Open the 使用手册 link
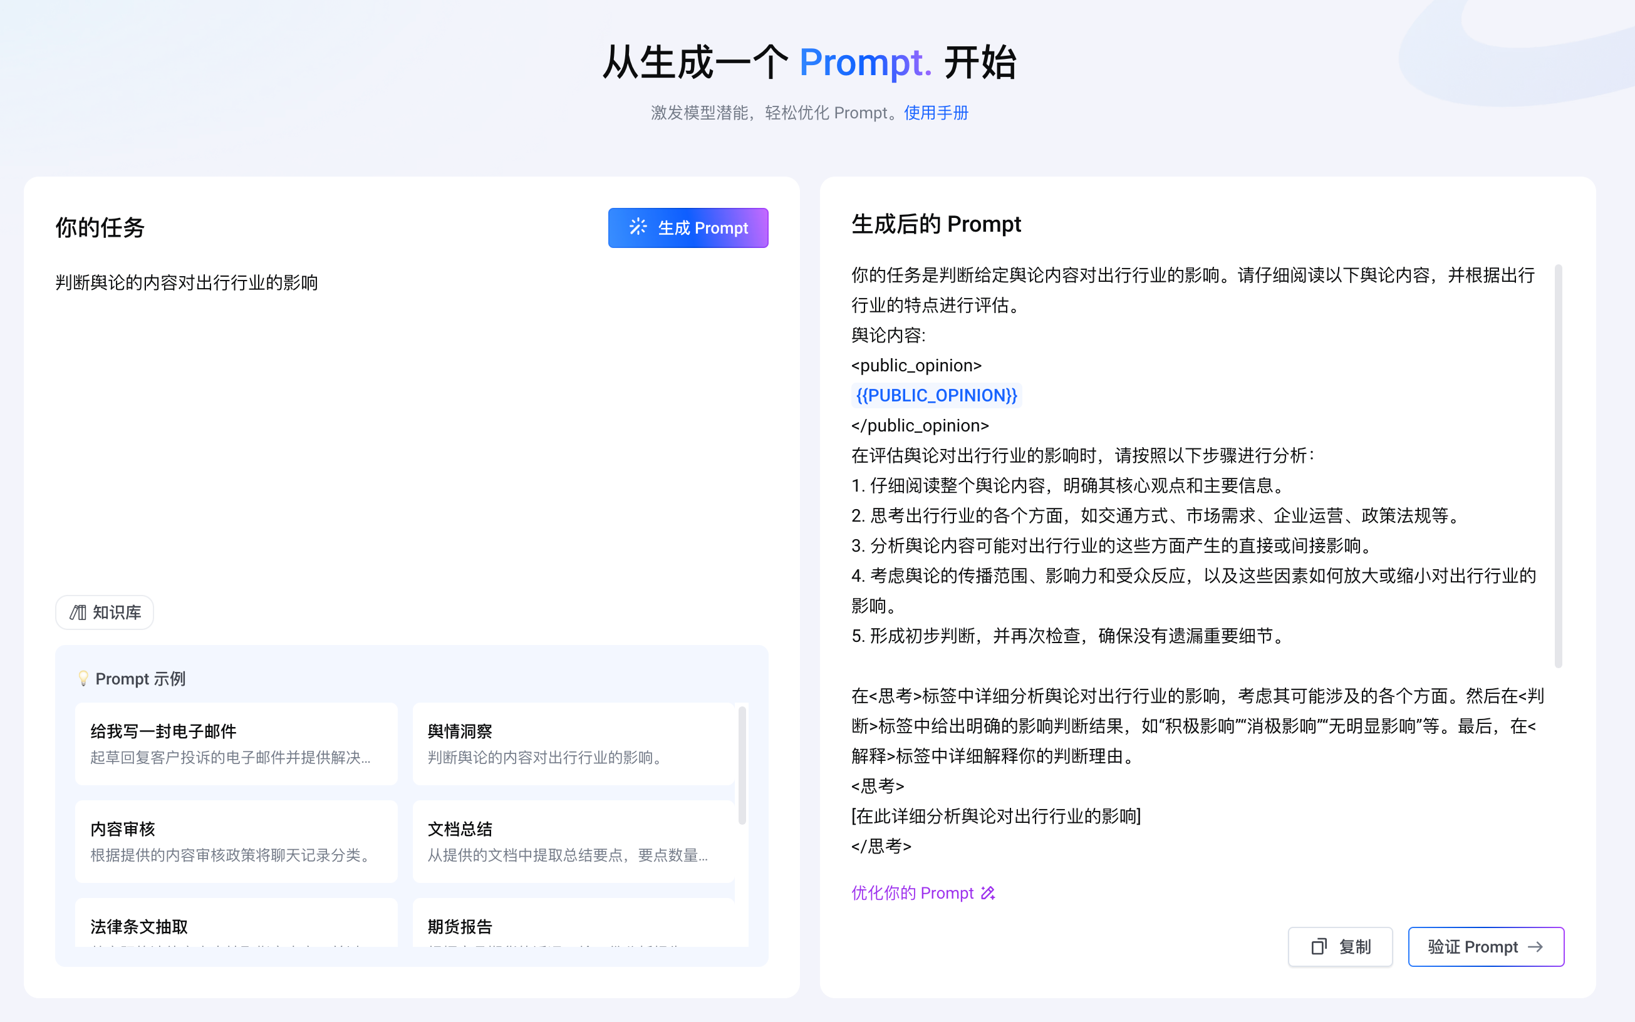 936,113
